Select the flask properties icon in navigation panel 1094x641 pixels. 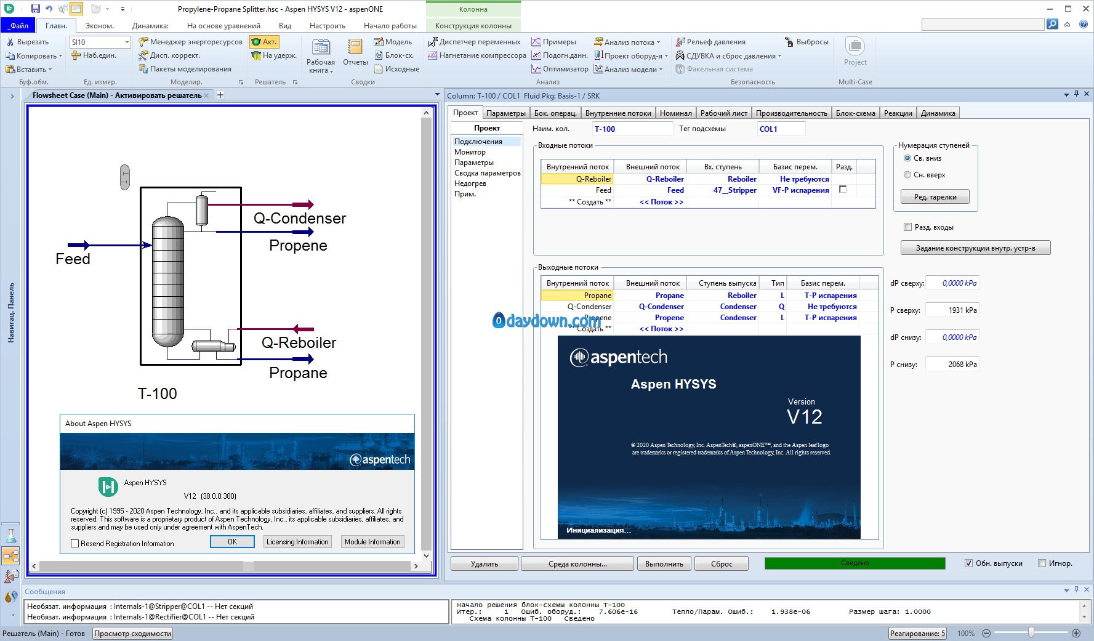point(10,536)
